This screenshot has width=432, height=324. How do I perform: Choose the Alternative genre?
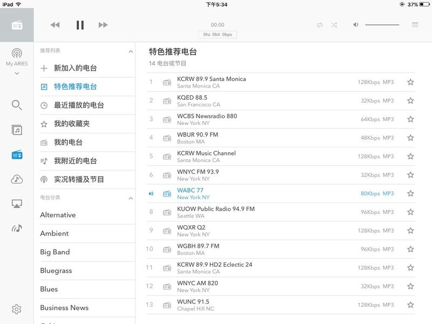click(x=87, y=215)
